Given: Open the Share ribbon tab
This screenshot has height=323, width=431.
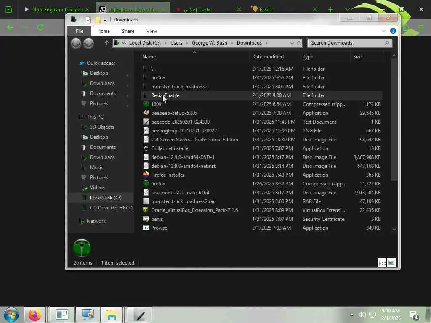Looking at the screenshot, I should tap(128, 31).
